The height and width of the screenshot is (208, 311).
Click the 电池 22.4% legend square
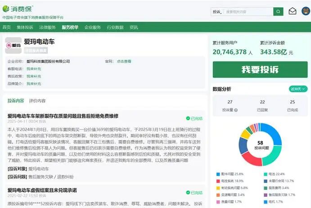click(x=266, y=174)
